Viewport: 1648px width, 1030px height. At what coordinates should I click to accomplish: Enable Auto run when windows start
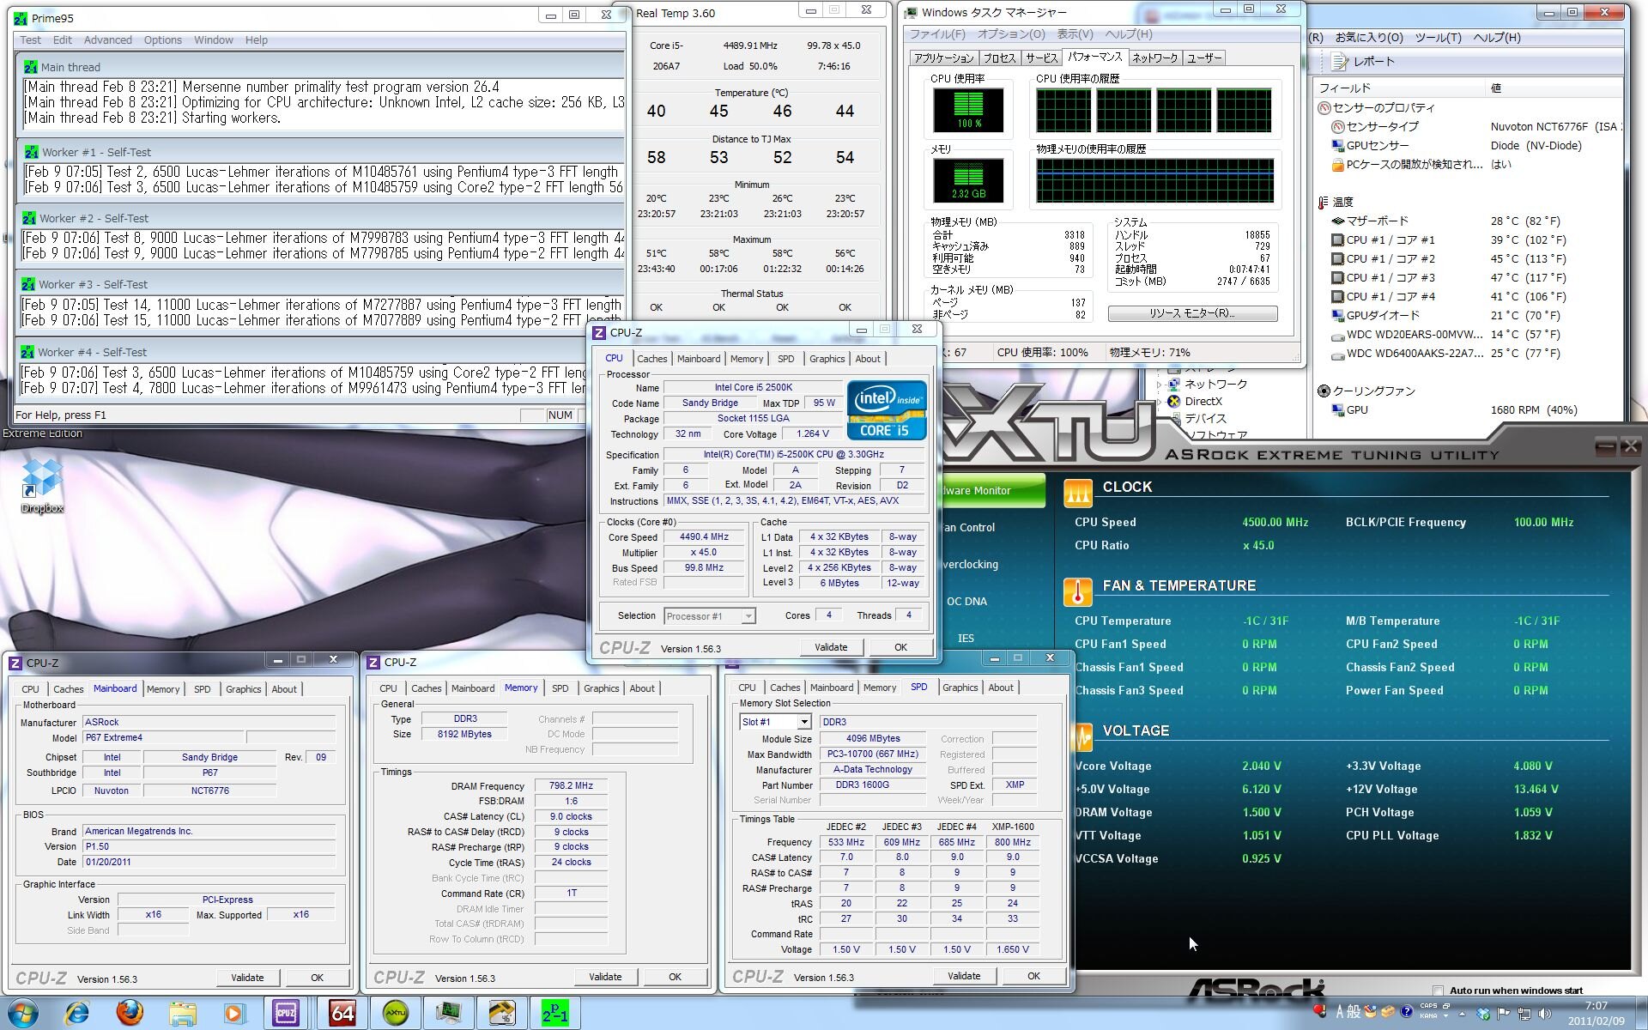point(1439,991)
